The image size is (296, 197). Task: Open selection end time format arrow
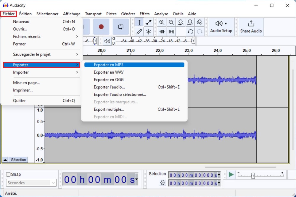point(219,183)
